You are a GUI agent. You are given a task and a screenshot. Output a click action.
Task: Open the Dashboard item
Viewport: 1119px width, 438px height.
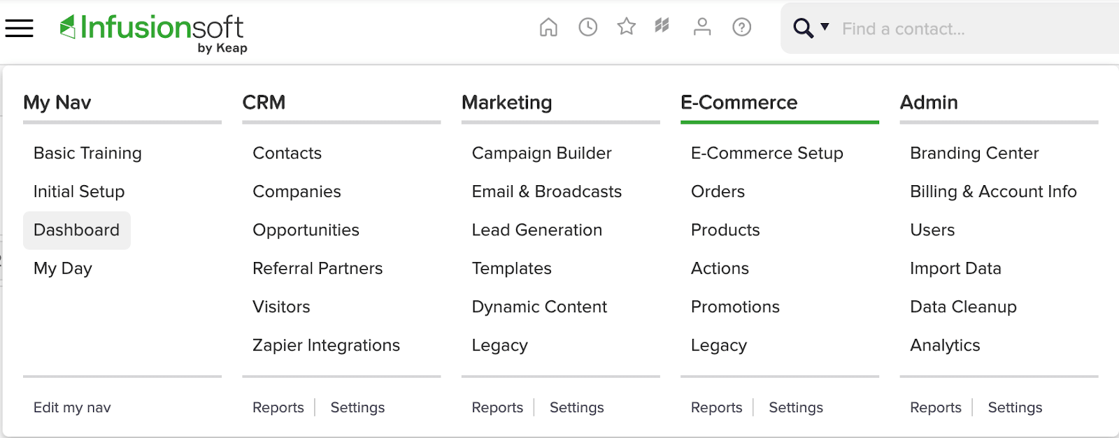[x=77, y=230]
